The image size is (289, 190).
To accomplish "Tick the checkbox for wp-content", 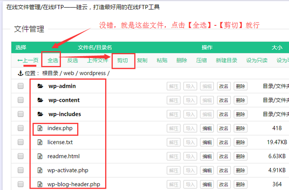I will pos(21,100).
